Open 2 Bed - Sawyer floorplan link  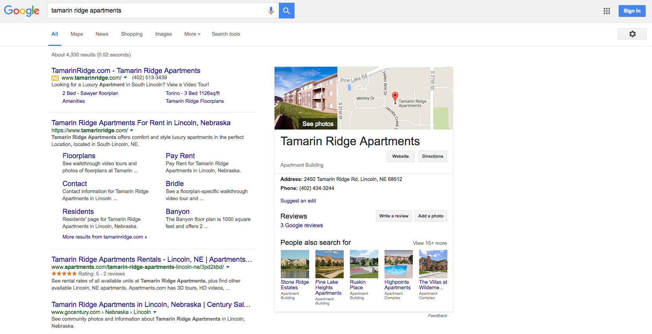[90, 93]
